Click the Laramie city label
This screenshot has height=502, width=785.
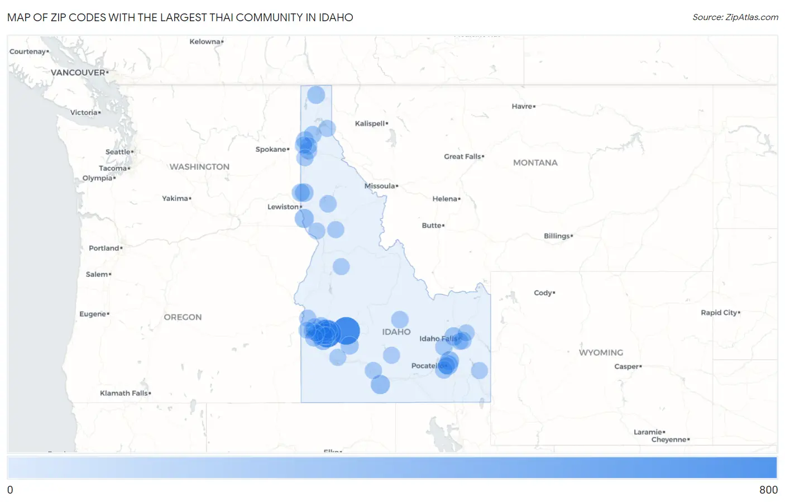click(648, 432)
